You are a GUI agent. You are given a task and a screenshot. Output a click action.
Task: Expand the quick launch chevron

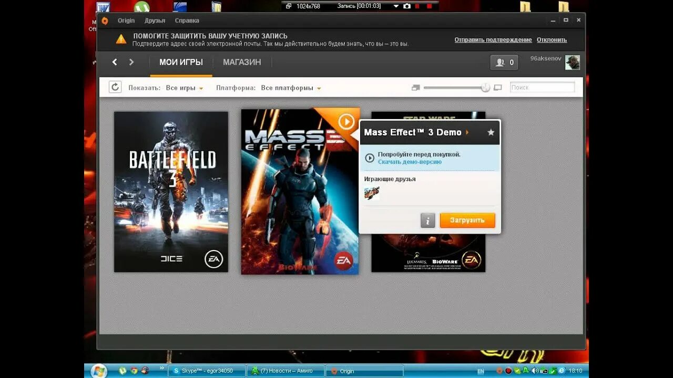(x=161, y=369)
